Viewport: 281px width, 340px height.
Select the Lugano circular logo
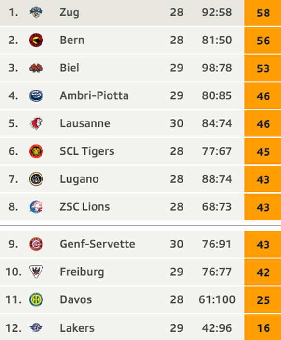point(36,179)
